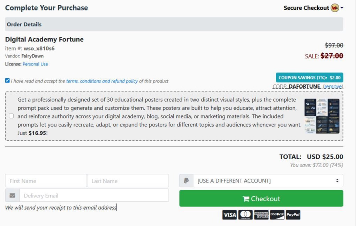The height and width of the screenshot is (226, 356).
Task: Open the Secure Checkout dropdown
Action: tap(341, 7)
